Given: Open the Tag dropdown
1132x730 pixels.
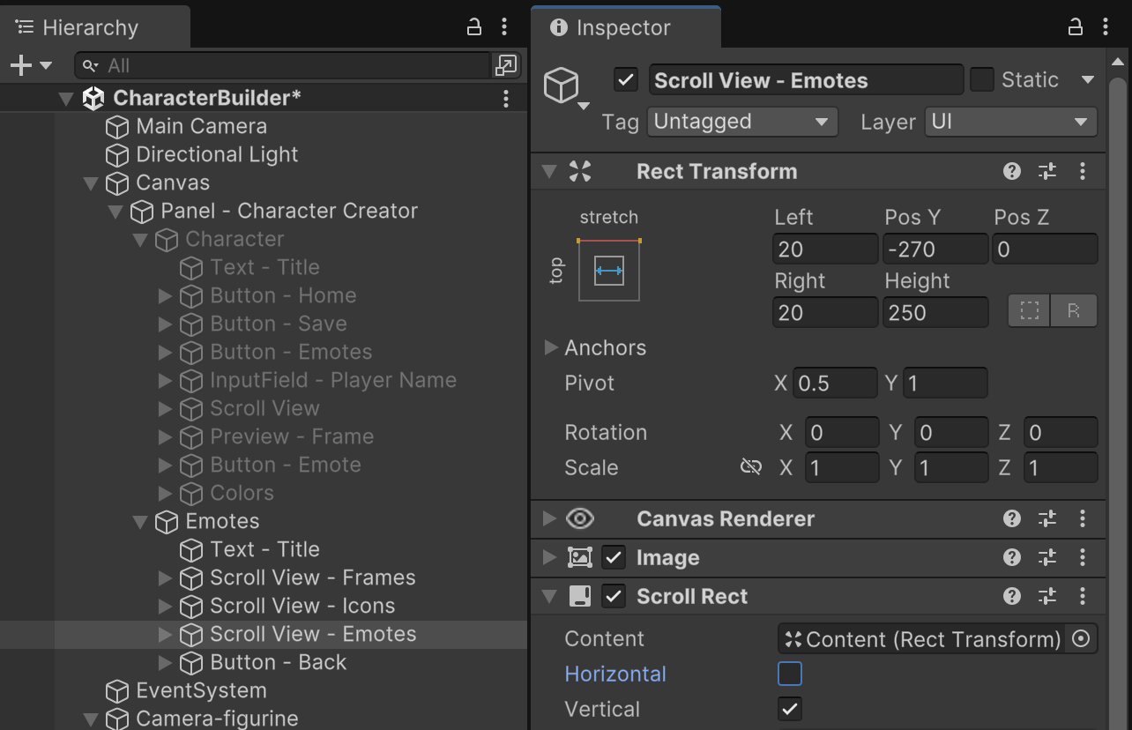Looking at the screenshot, I should click(741, 122).
